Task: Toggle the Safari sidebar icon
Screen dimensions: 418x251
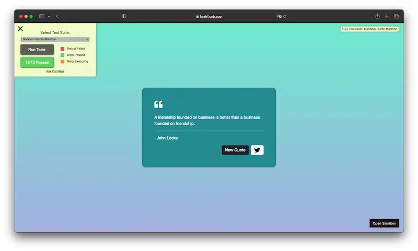Action: (x=42, y=16)
